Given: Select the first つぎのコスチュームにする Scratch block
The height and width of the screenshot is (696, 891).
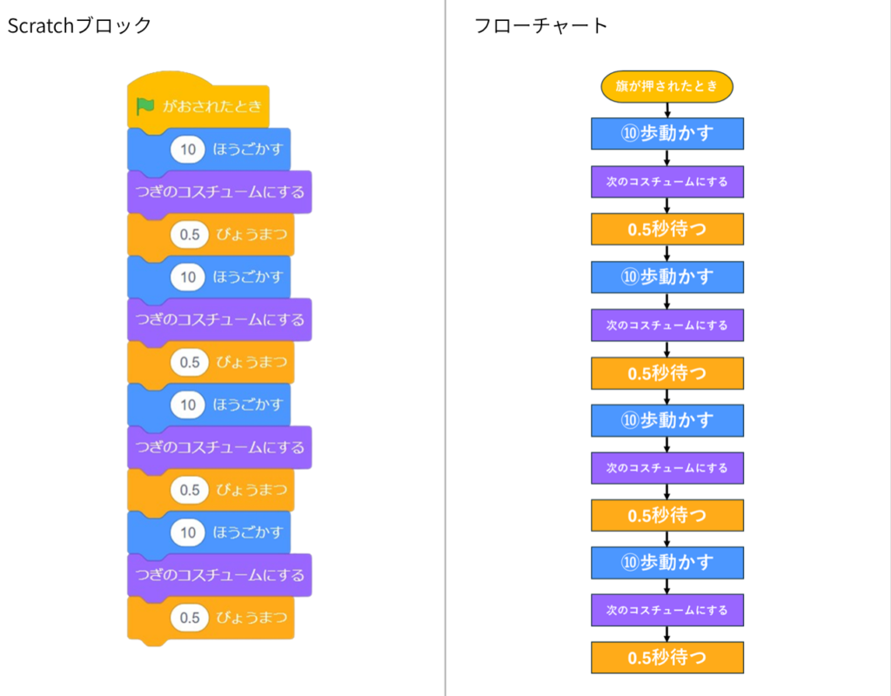Looking at the screenshot, I should (x=218, y=191).
